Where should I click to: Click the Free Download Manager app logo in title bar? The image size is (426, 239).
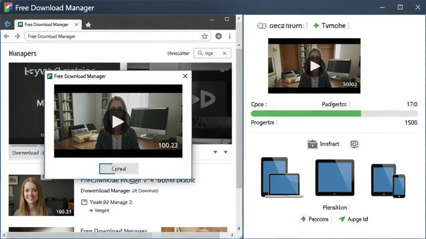tap(8, 7)
